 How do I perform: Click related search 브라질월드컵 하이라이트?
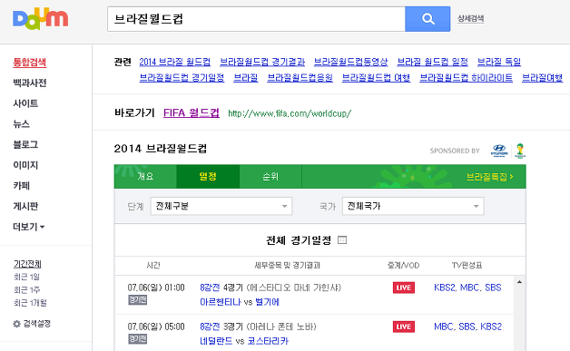coord(466,78)
